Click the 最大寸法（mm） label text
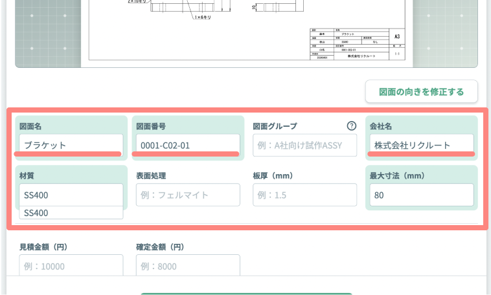This screenshot has width=491, height=295. [x=397, y=175]
